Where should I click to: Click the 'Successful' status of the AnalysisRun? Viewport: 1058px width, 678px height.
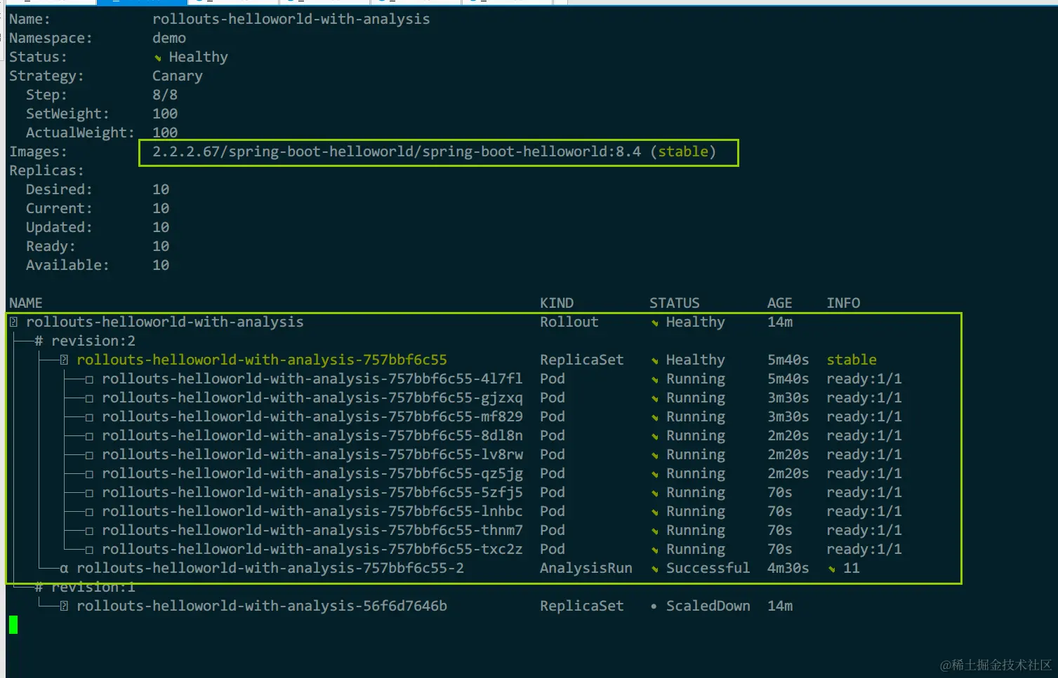(708, 568)
